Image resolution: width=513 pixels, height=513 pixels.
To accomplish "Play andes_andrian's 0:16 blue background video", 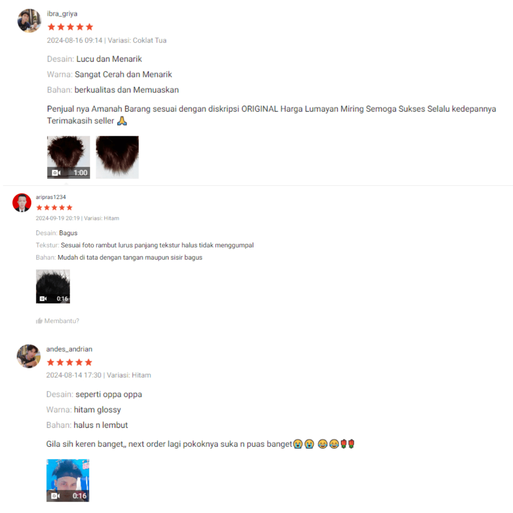I will coord(68,480).
